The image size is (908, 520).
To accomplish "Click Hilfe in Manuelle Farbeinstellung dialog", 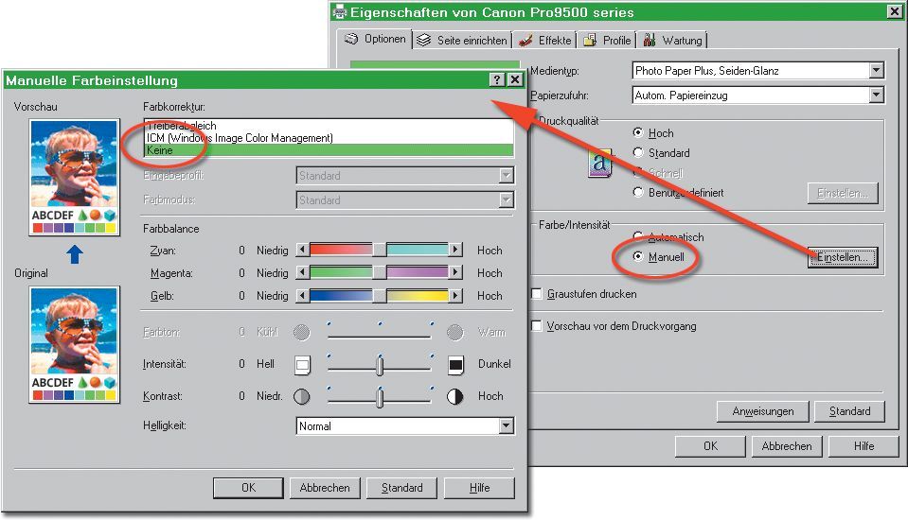I will [479, 488].
